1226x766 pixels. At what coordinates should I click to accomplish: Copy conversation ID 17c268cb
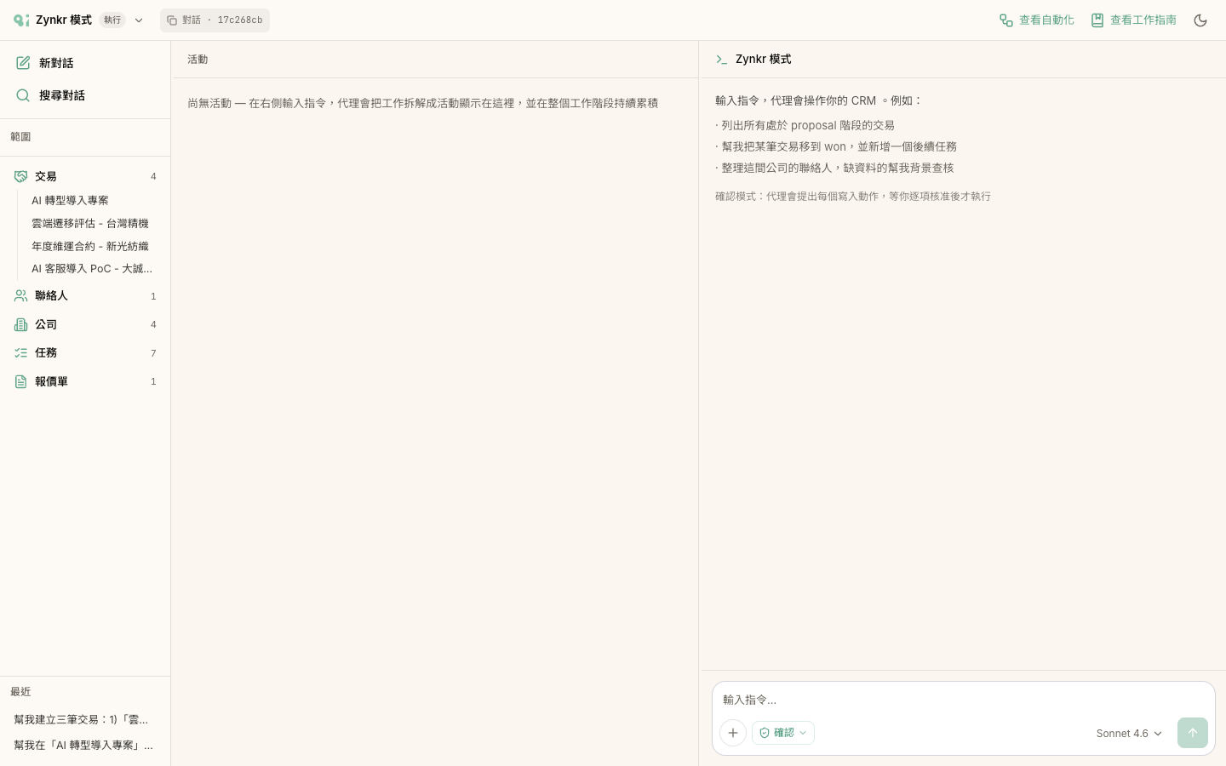tap(215, 20)
